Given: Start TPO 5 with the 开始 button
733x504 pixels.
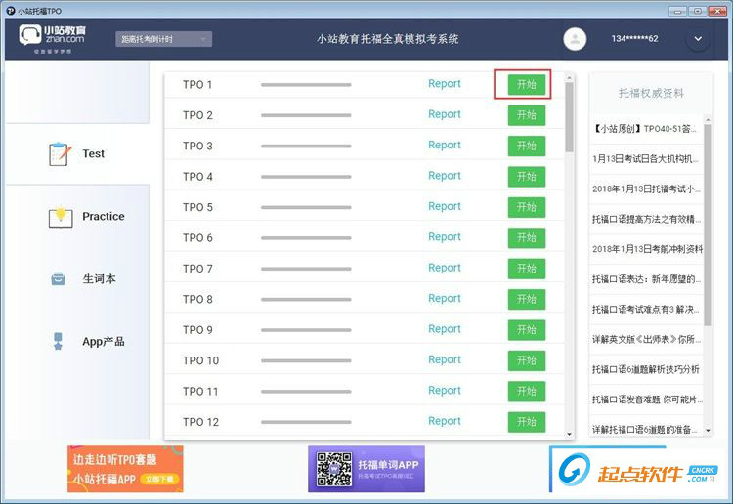Looking at the screenshot, I should 527,207.
